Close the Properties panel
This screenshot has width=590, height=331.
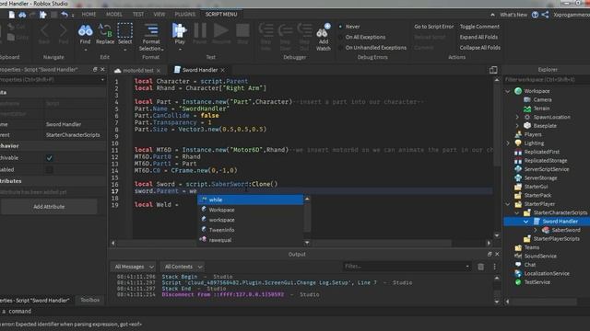point(102,70)
